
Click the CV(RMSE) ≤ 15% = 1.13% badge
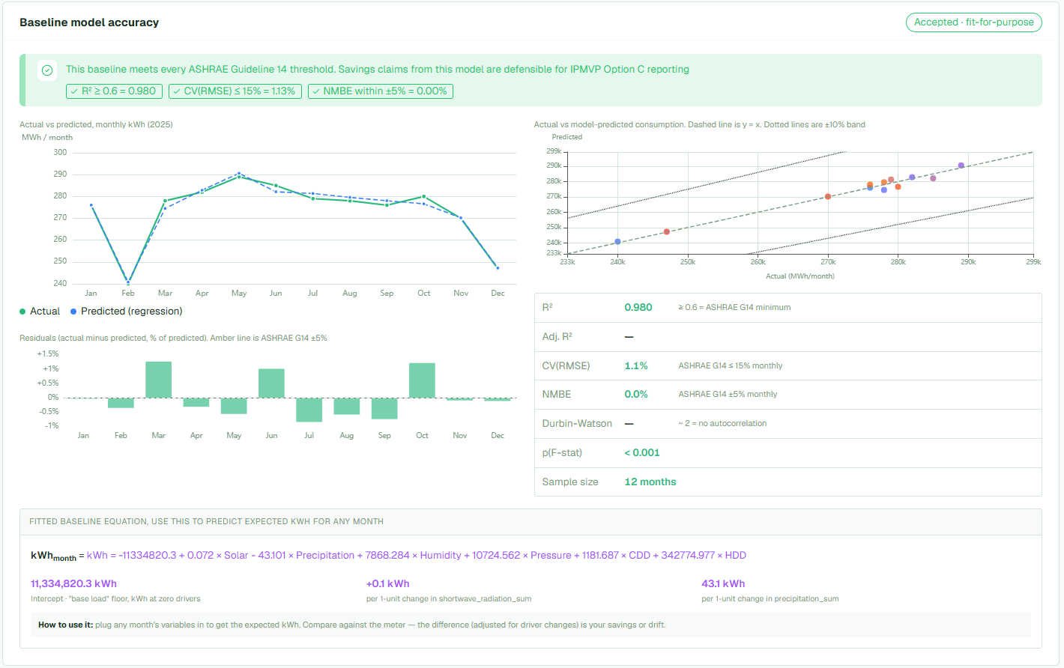[x=235, y=91]
